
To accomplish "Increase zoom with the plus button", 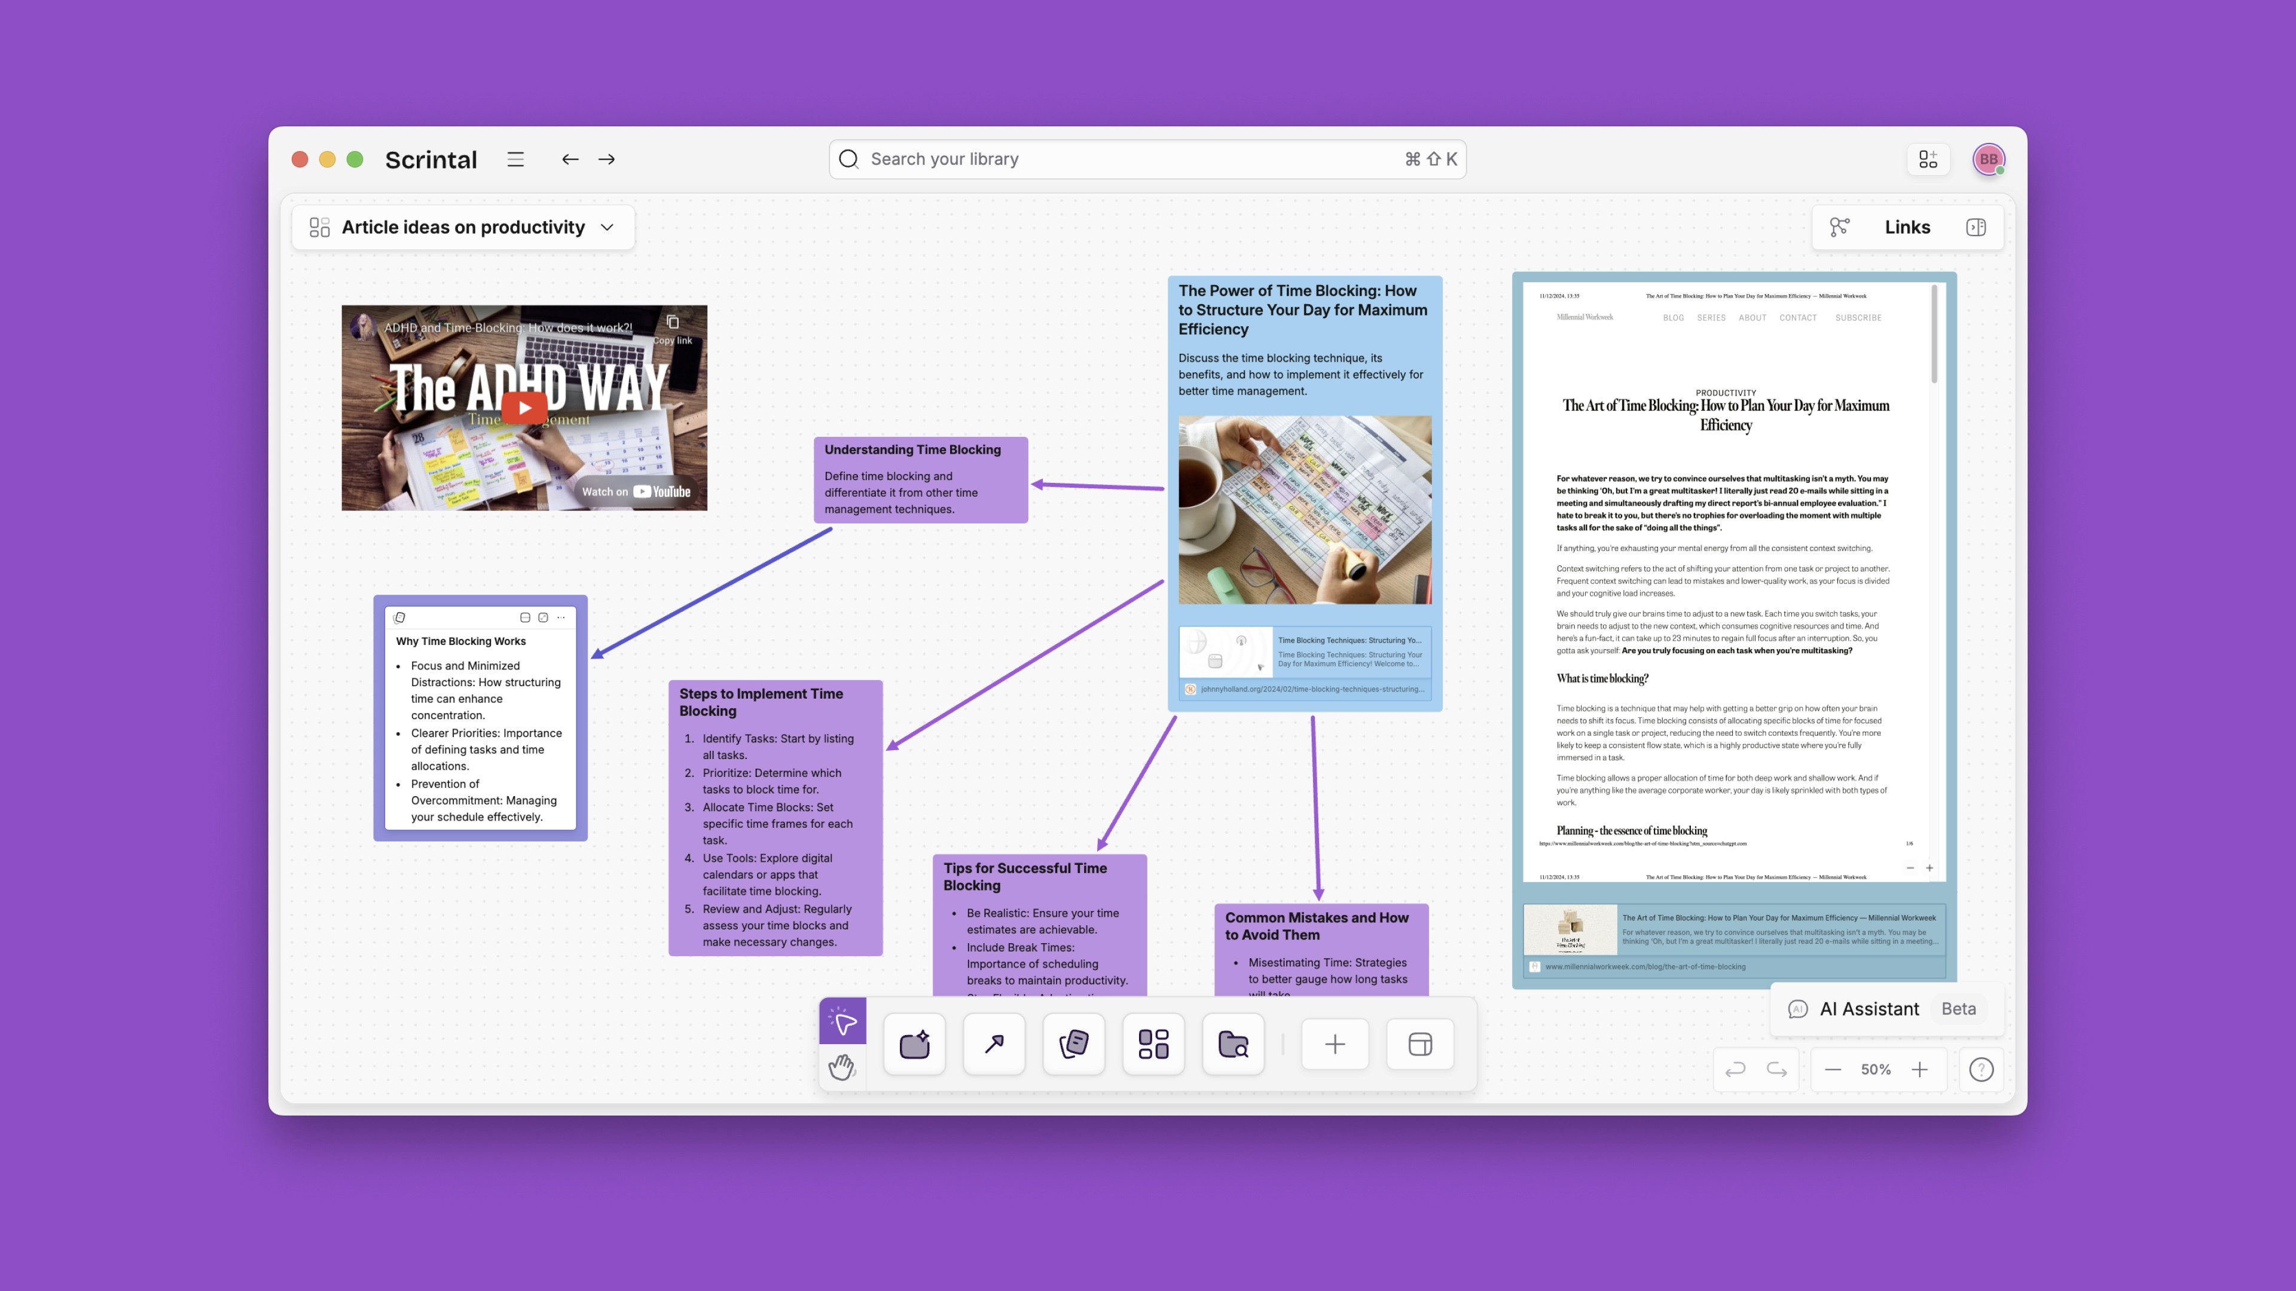I will click(1920, 1069).
